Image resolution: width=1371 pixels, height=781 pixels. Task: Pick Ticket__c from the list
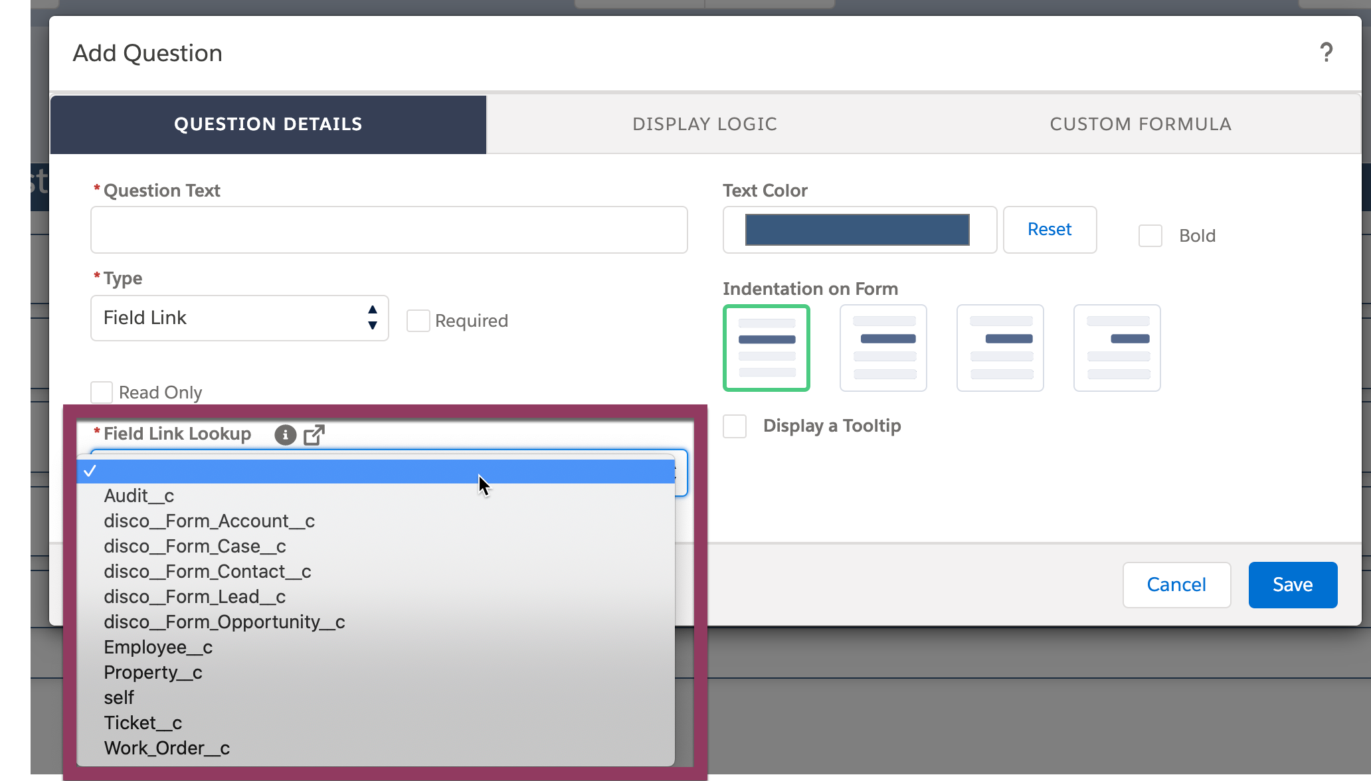point(376,723)
